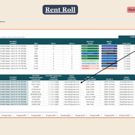Open the Property#10 tab menu arrow
Viewport: 135px width, 135px height.
pyautogui.click(x=131, y=115)
